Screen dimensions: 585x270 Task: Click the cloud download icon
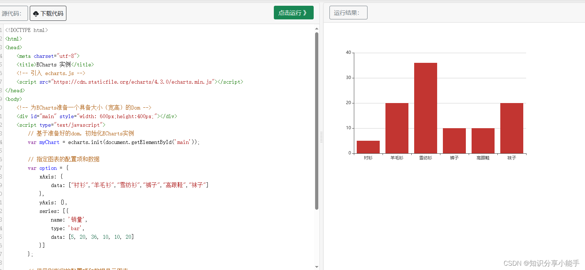point(36,14)
